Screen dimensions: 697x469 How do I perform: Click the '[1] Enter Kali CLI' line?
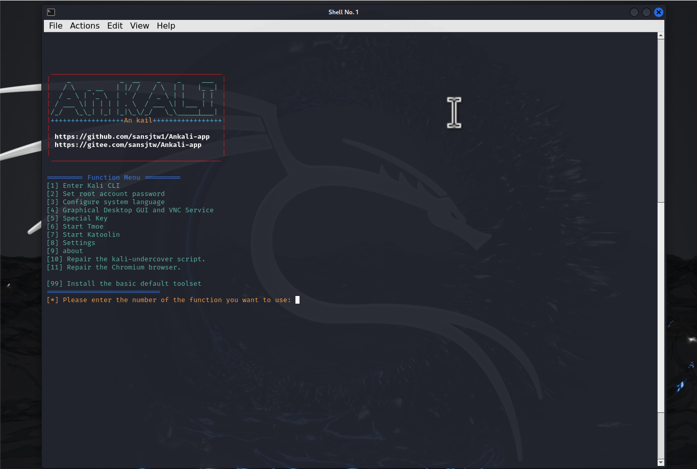83,186
